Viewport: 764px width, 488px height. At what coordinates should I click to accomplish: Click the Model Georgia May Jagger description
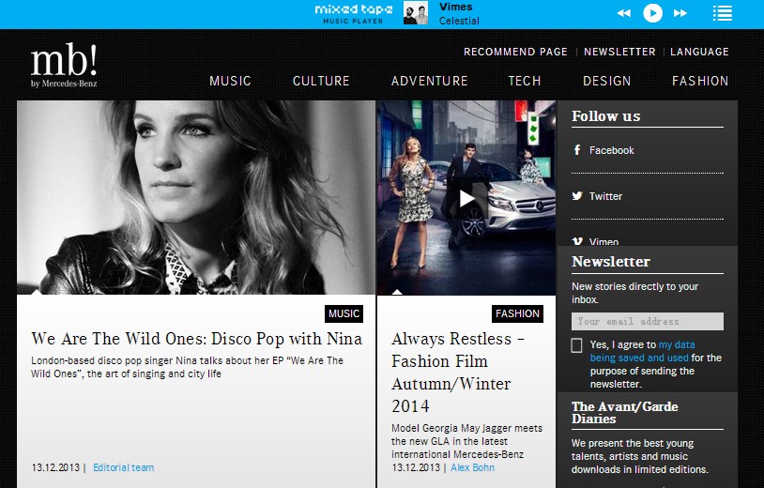[x=466, y=441]
